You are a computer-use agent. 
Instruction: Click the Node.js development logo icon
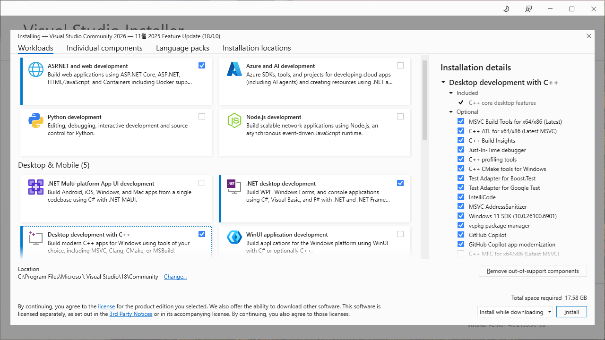pyautogui.click(x=234, y=120)
